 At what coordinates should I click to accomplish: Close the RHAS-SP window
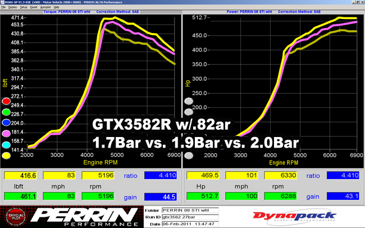(x=362, y=2)
